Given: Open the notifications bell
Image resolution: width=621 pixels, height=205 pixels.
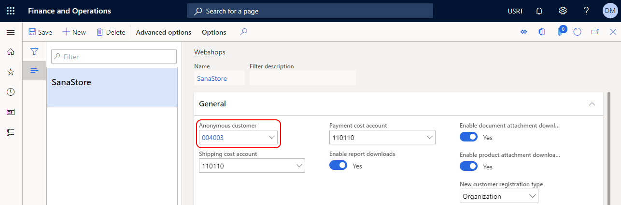Looking at the screenshot, I should (539, 11).
